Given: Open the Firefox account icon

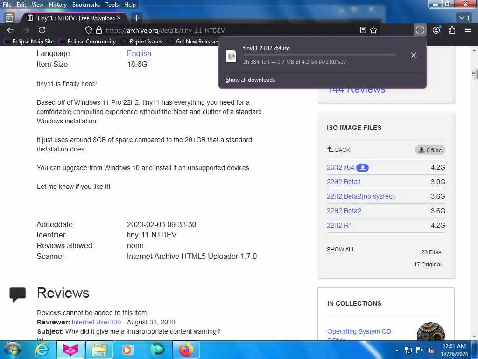Looking at the screenshot, I should 436,30.
